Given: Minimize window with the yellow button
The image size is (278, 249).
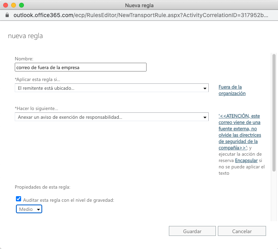Looking at the screenshot, I should point(13,5).
